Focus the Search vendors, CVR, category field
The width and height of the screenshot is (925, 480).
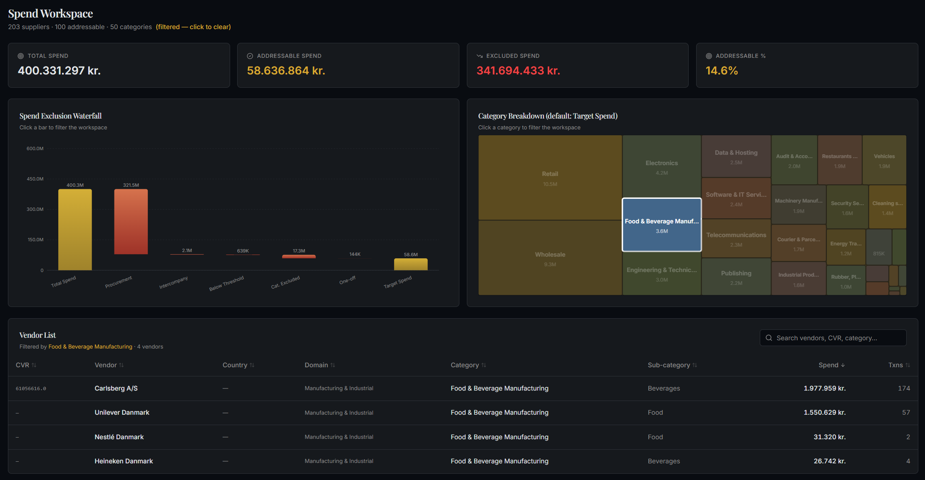[833, 338]
